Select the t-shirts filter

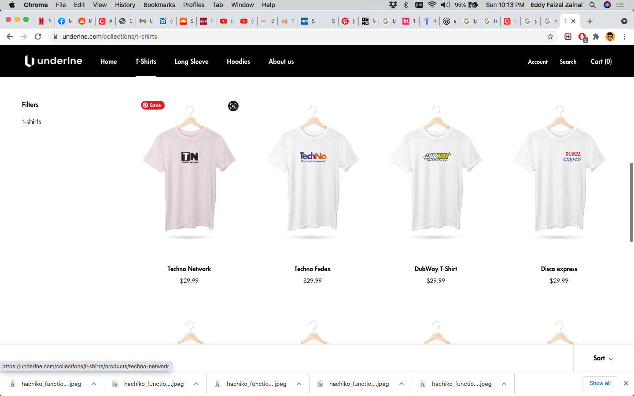[32, 122]
